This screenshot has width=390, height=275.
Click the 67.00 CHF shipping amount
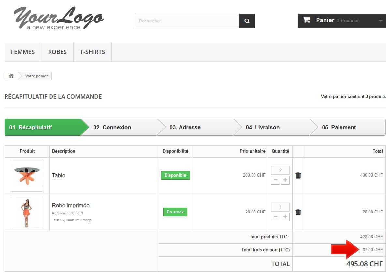(373, 250)
